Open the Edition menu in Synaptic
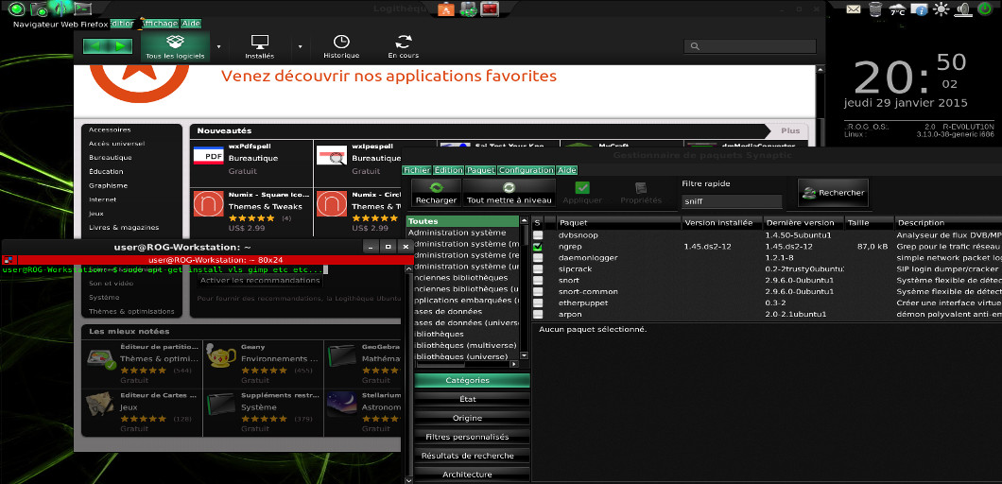This screenshot has height=484, width=1002. coord(449,170)
